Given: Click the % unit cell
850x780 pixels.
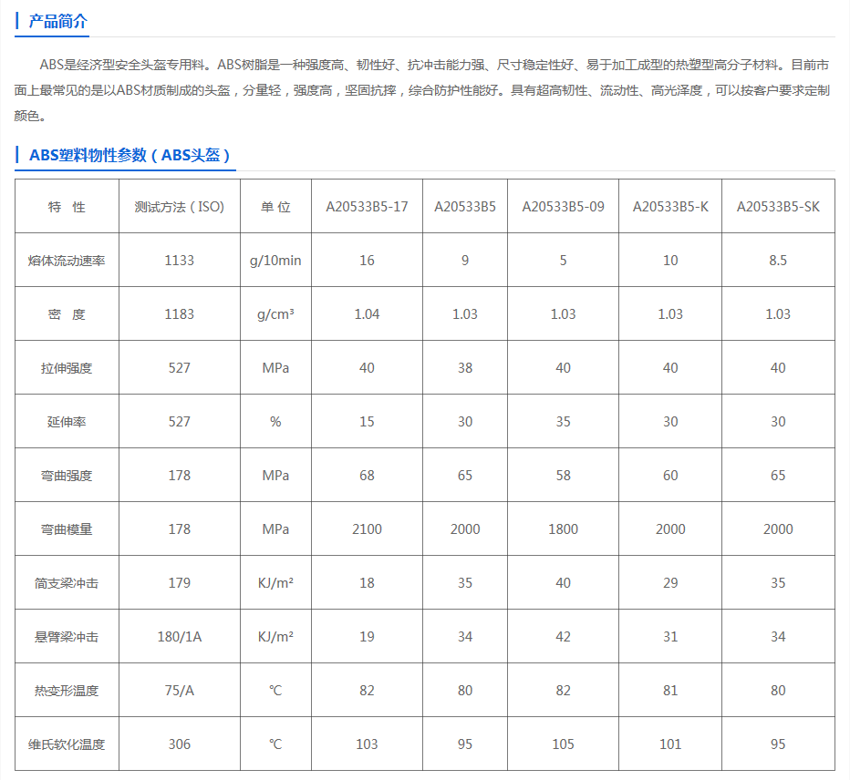Looking at the screenshot, I should 275,422.
